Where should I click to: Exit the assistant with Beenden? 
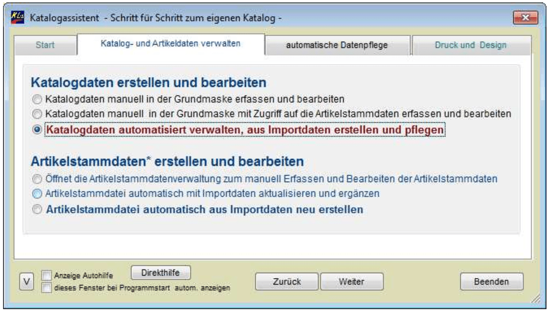click(492, 281)
